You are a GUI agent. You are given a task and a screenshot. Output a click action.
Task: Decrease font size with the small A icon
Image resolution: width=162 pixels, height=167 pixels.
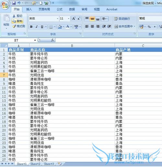point(79,18)
